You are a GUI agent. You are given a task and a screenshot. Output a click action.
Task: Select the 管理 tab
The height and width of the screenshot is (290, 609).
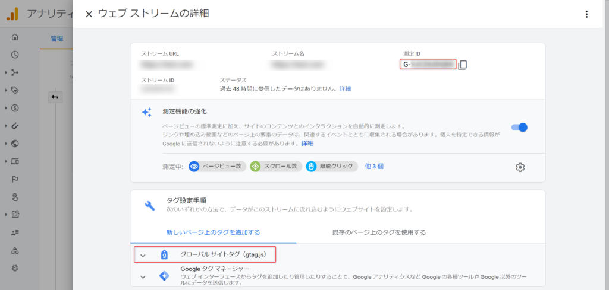click(x=56, y=39)
